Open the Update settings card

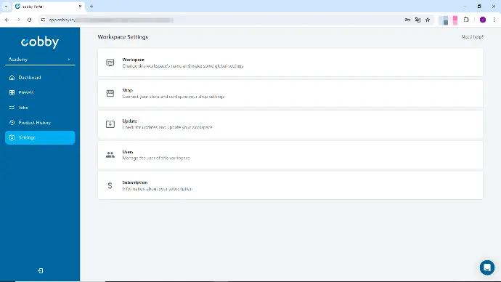tap(290, 124)
